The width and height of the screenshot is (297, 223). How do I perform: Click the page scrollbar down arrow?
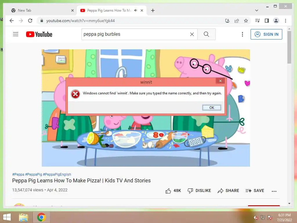click(x=289, y=204)
